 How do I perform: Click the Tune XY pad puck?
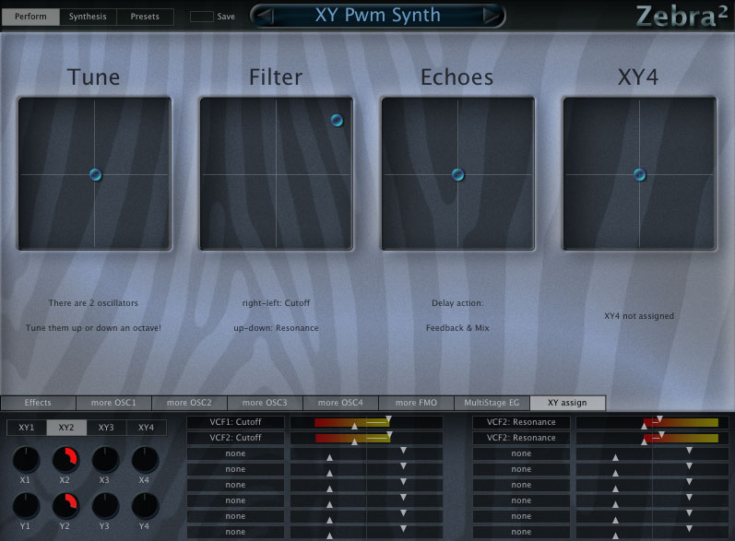[95, 175]
